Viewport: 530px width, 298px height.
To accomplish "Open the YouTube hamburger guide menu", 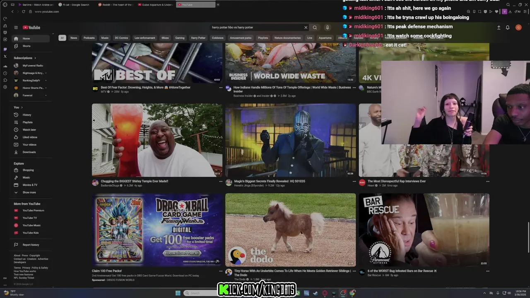I will (x=16, y=28).
